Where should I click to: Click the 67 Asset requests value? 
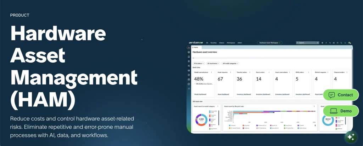(220, 79)
